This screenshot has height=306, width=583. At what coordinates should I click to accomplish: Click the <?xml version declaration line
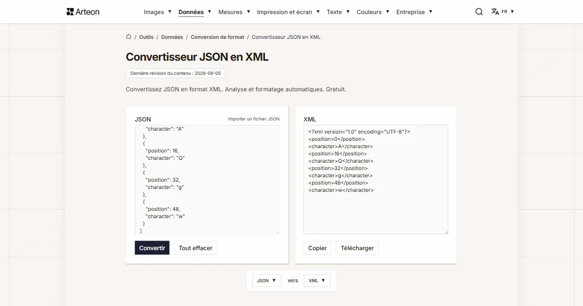(359, 132)
